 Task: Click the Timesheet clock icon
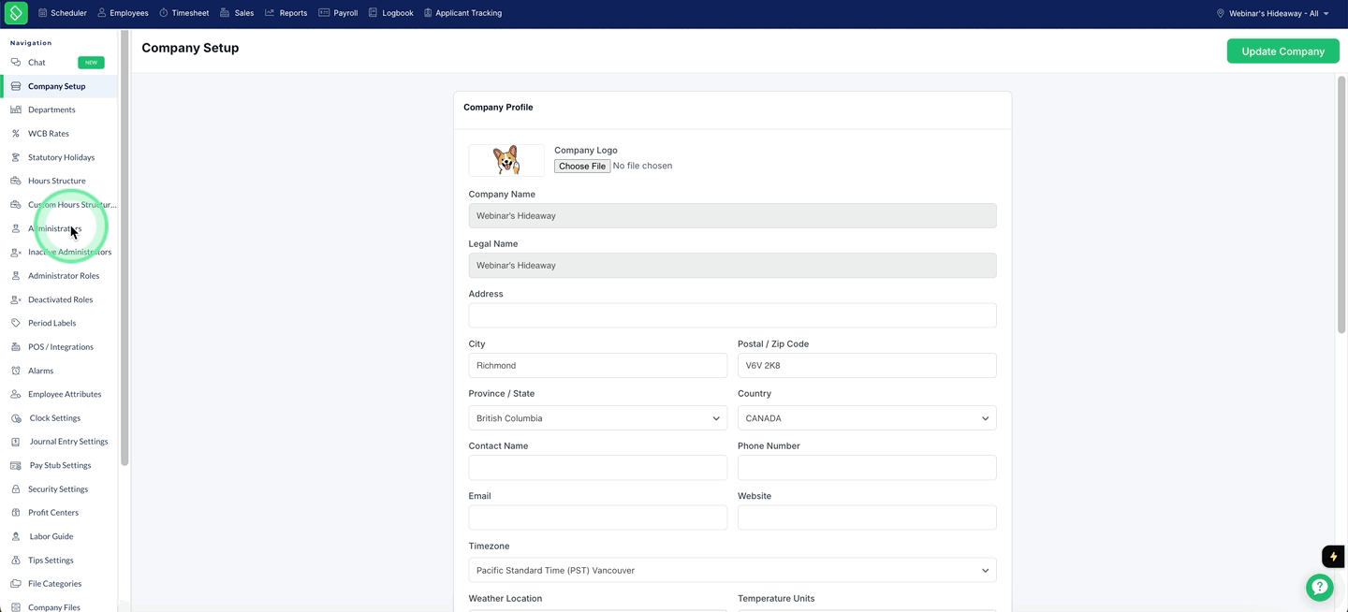(164, 13)
